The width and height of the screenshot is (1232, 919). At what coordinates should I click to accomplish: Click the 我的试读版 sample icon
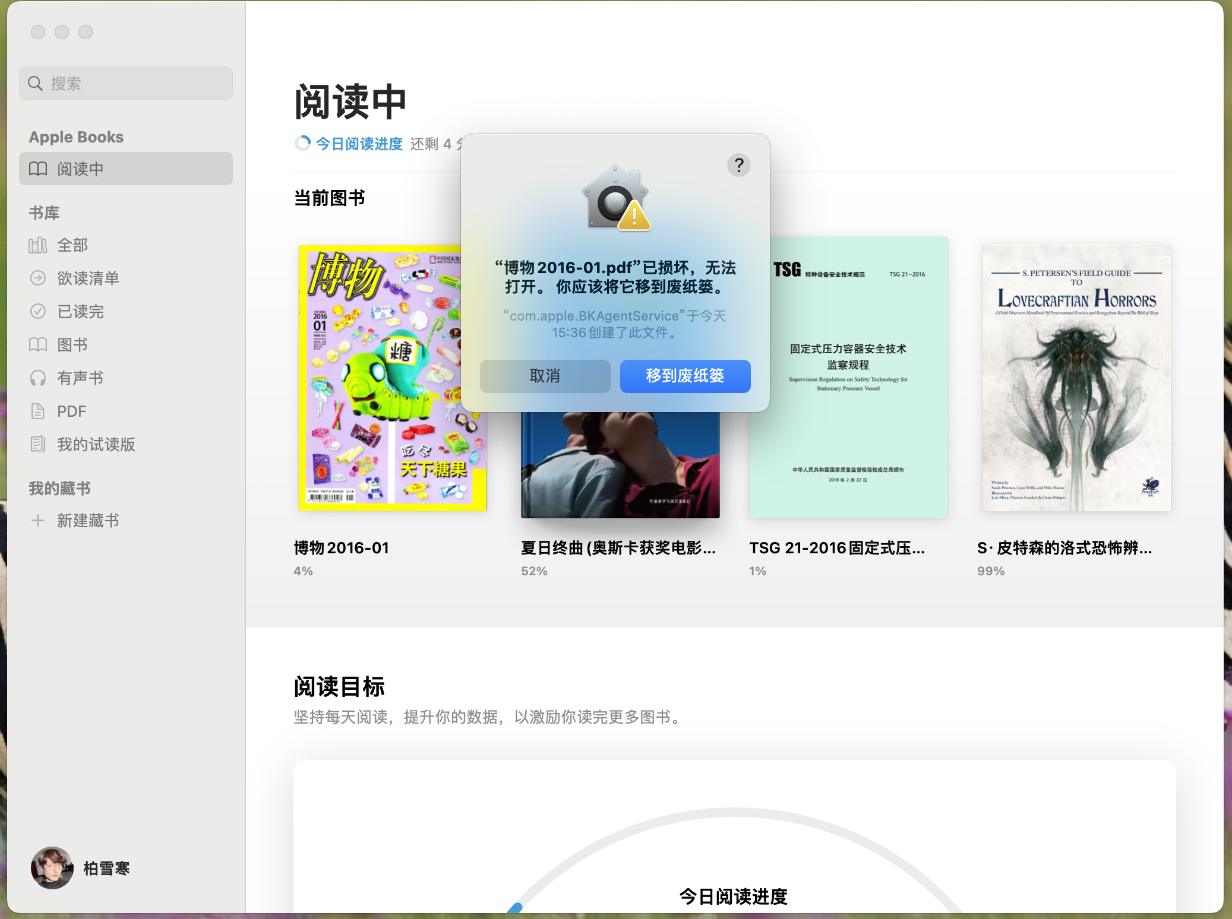pyautogui.click(x=38, y=445)
